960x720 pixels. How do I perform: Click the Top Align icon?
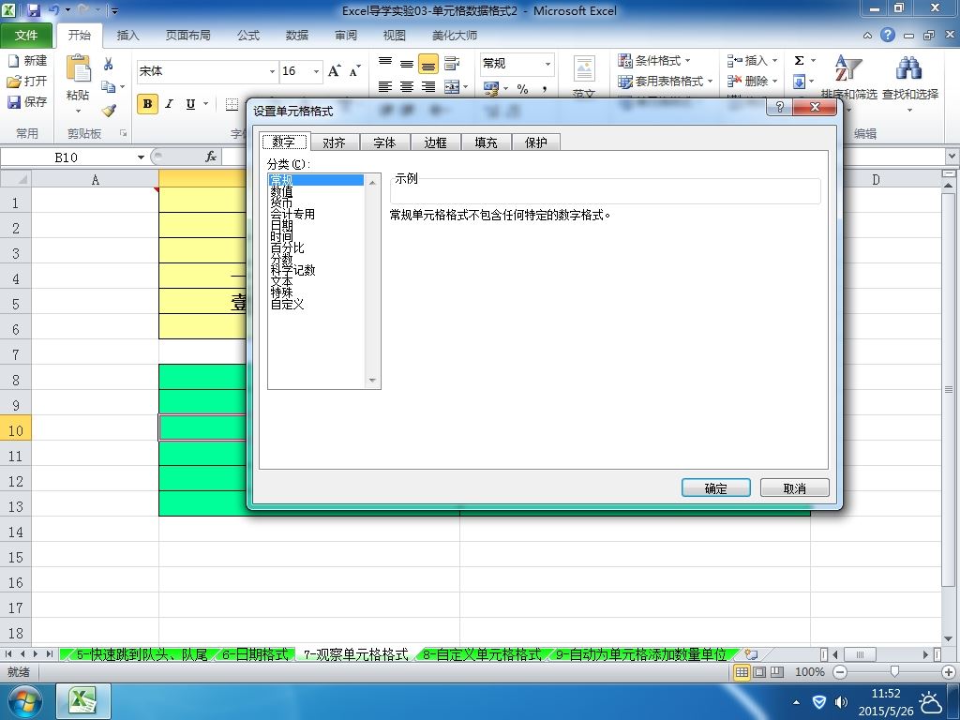coord(385,63)
